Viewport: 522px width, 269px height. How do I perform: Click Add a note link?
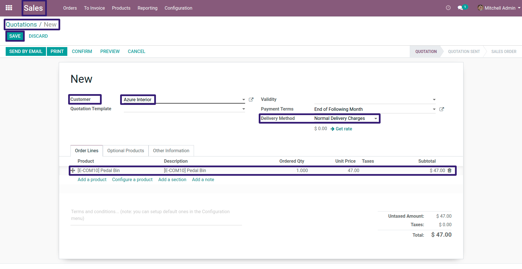click(203, 179)
